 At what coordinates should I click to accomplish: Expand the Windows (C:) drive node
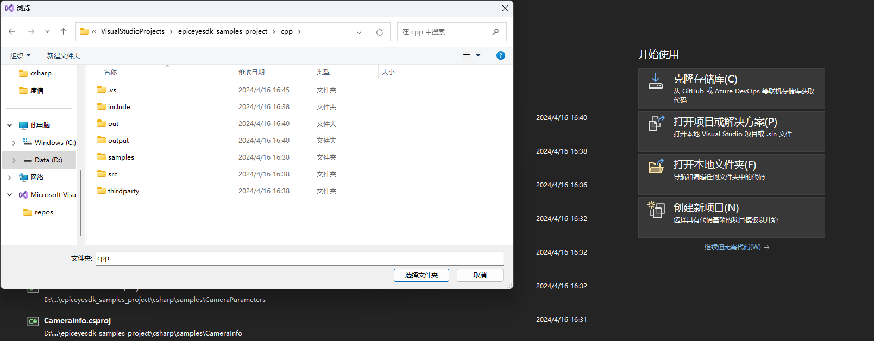pyautogui.click(x=14, y=143)
